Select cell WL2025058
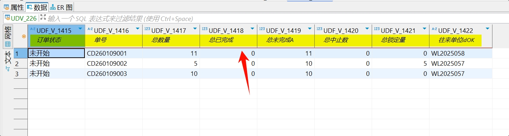Screen dimensions: 509x136 coord(461,53)
